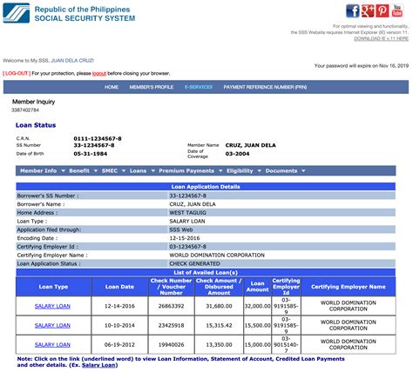Viewport: 413px width, 372px height.
Task: Click the member number 3387402784
Action: (25, 110)
